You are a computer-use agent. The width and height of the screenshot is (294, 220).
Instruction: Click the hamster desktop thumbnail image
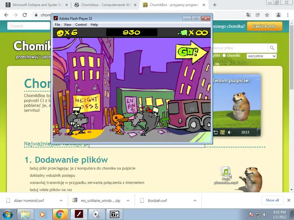(x=237, y=105)
